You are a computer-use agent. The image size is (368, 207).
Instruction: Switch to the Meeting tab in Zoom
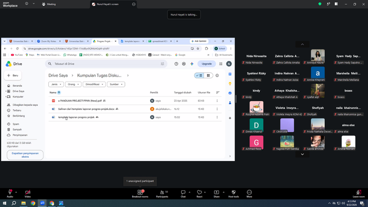pos(49,4)
